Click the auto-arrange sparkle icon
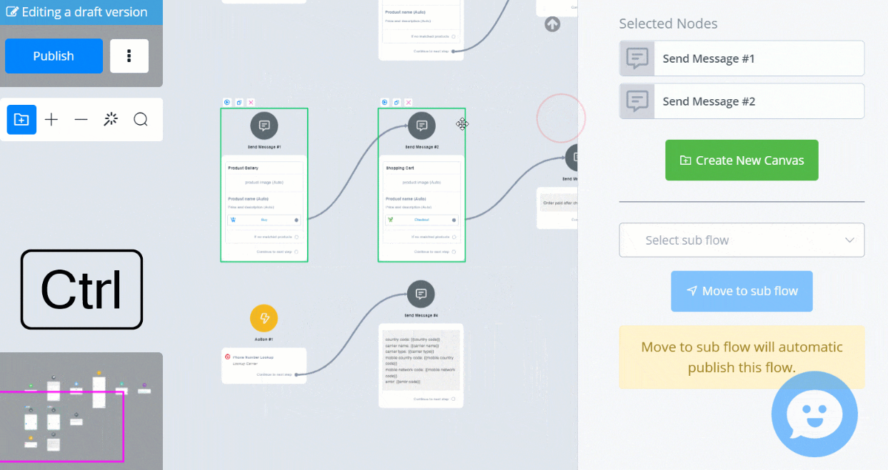The height and width of the screenshot is (470, 888). pos(111,119)
